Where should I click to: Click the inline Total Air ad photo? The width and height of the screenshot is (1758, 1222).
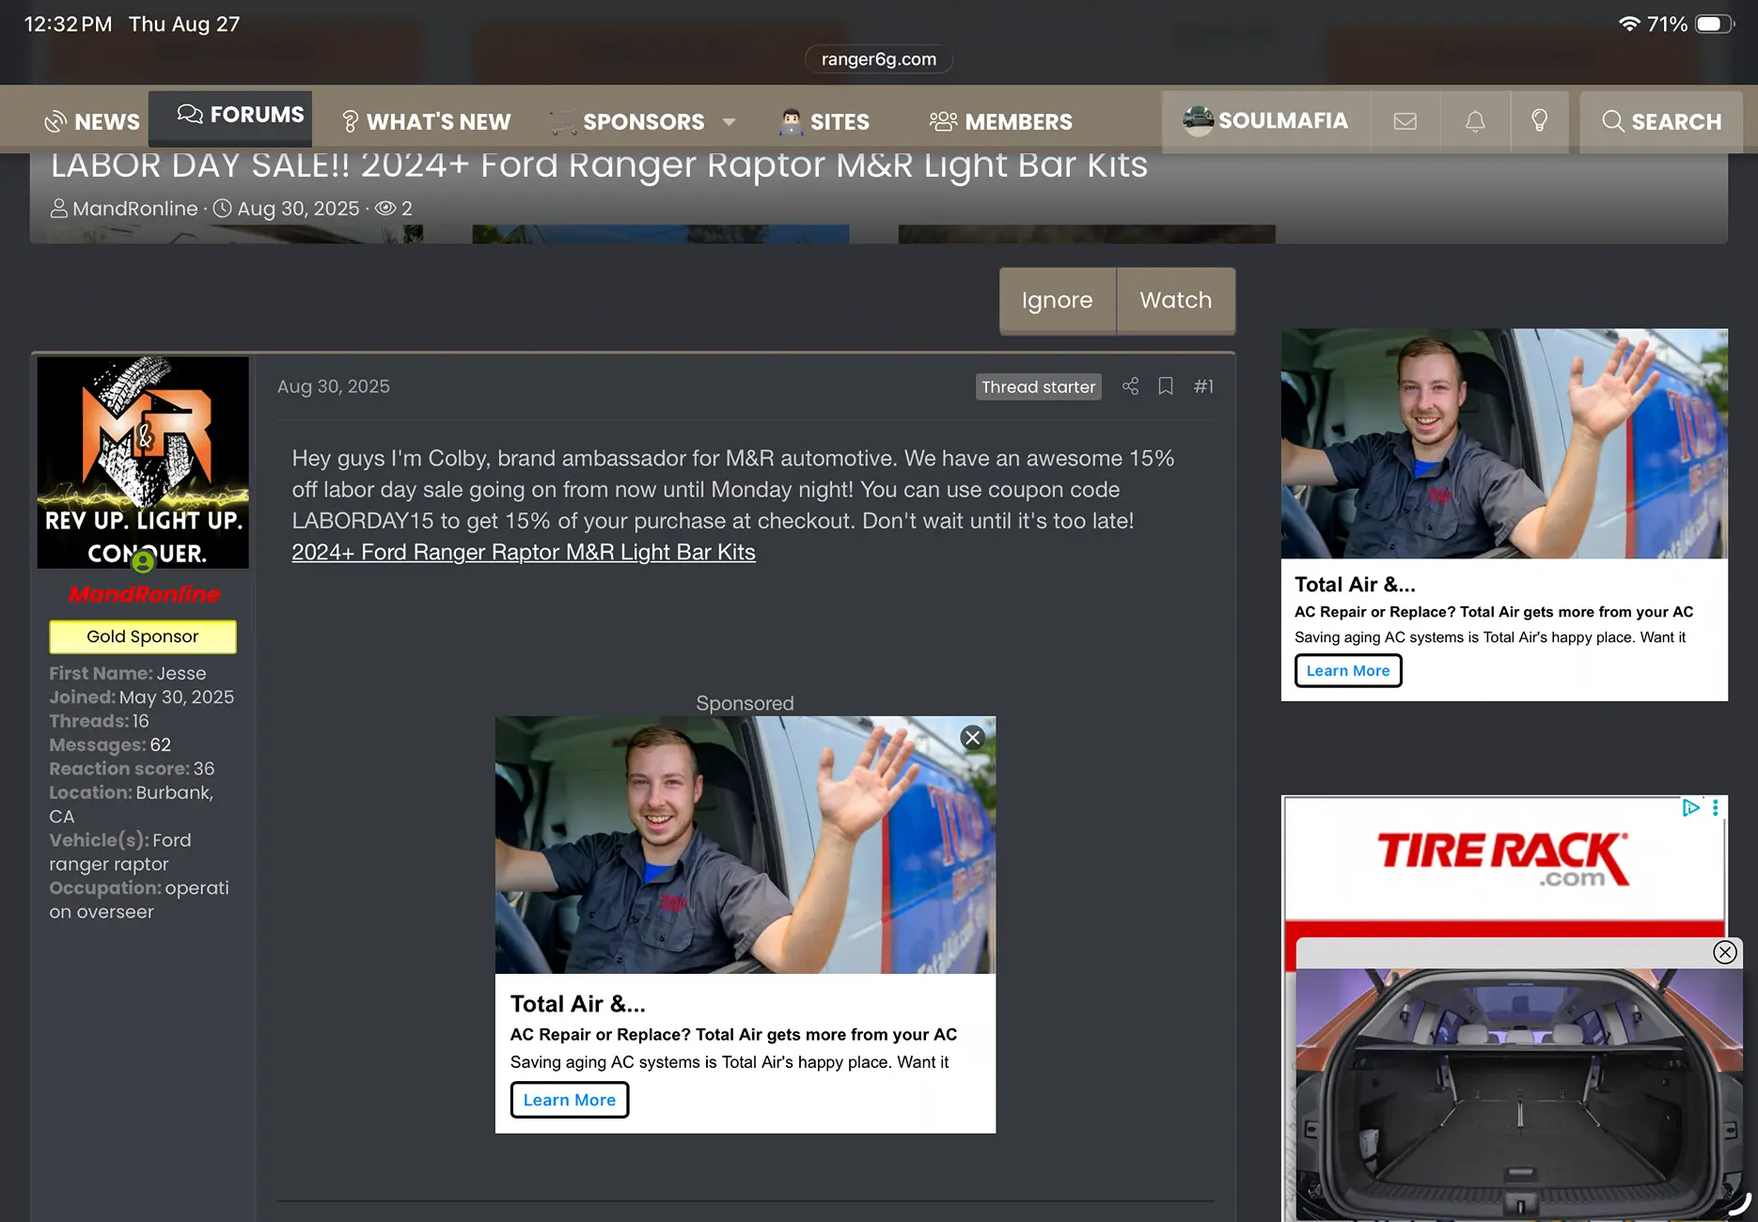[x=746, y=845]
